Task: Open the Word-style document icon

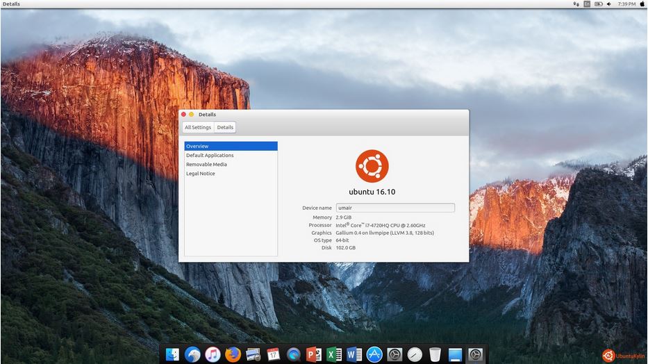Action: pyautogui.click(x=354, y=354)
